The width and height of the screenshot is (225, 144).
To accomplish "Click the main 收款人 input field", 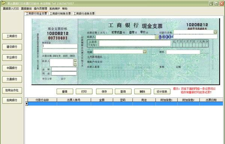I will tap(125, 37).
